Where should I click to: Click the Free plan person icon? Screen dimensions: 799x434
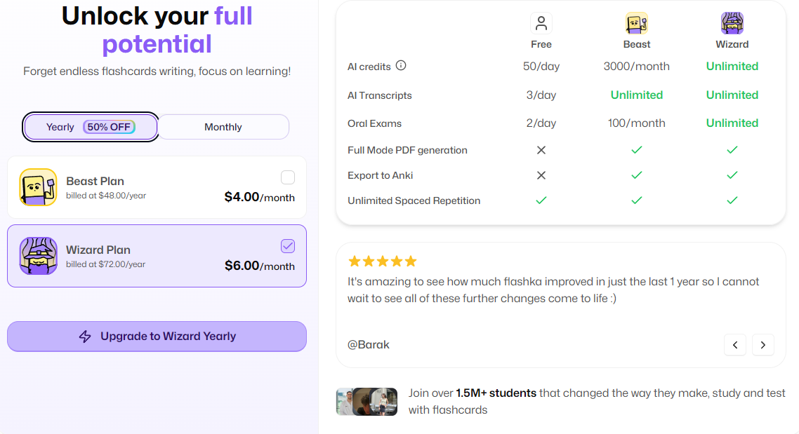[541, 23]
